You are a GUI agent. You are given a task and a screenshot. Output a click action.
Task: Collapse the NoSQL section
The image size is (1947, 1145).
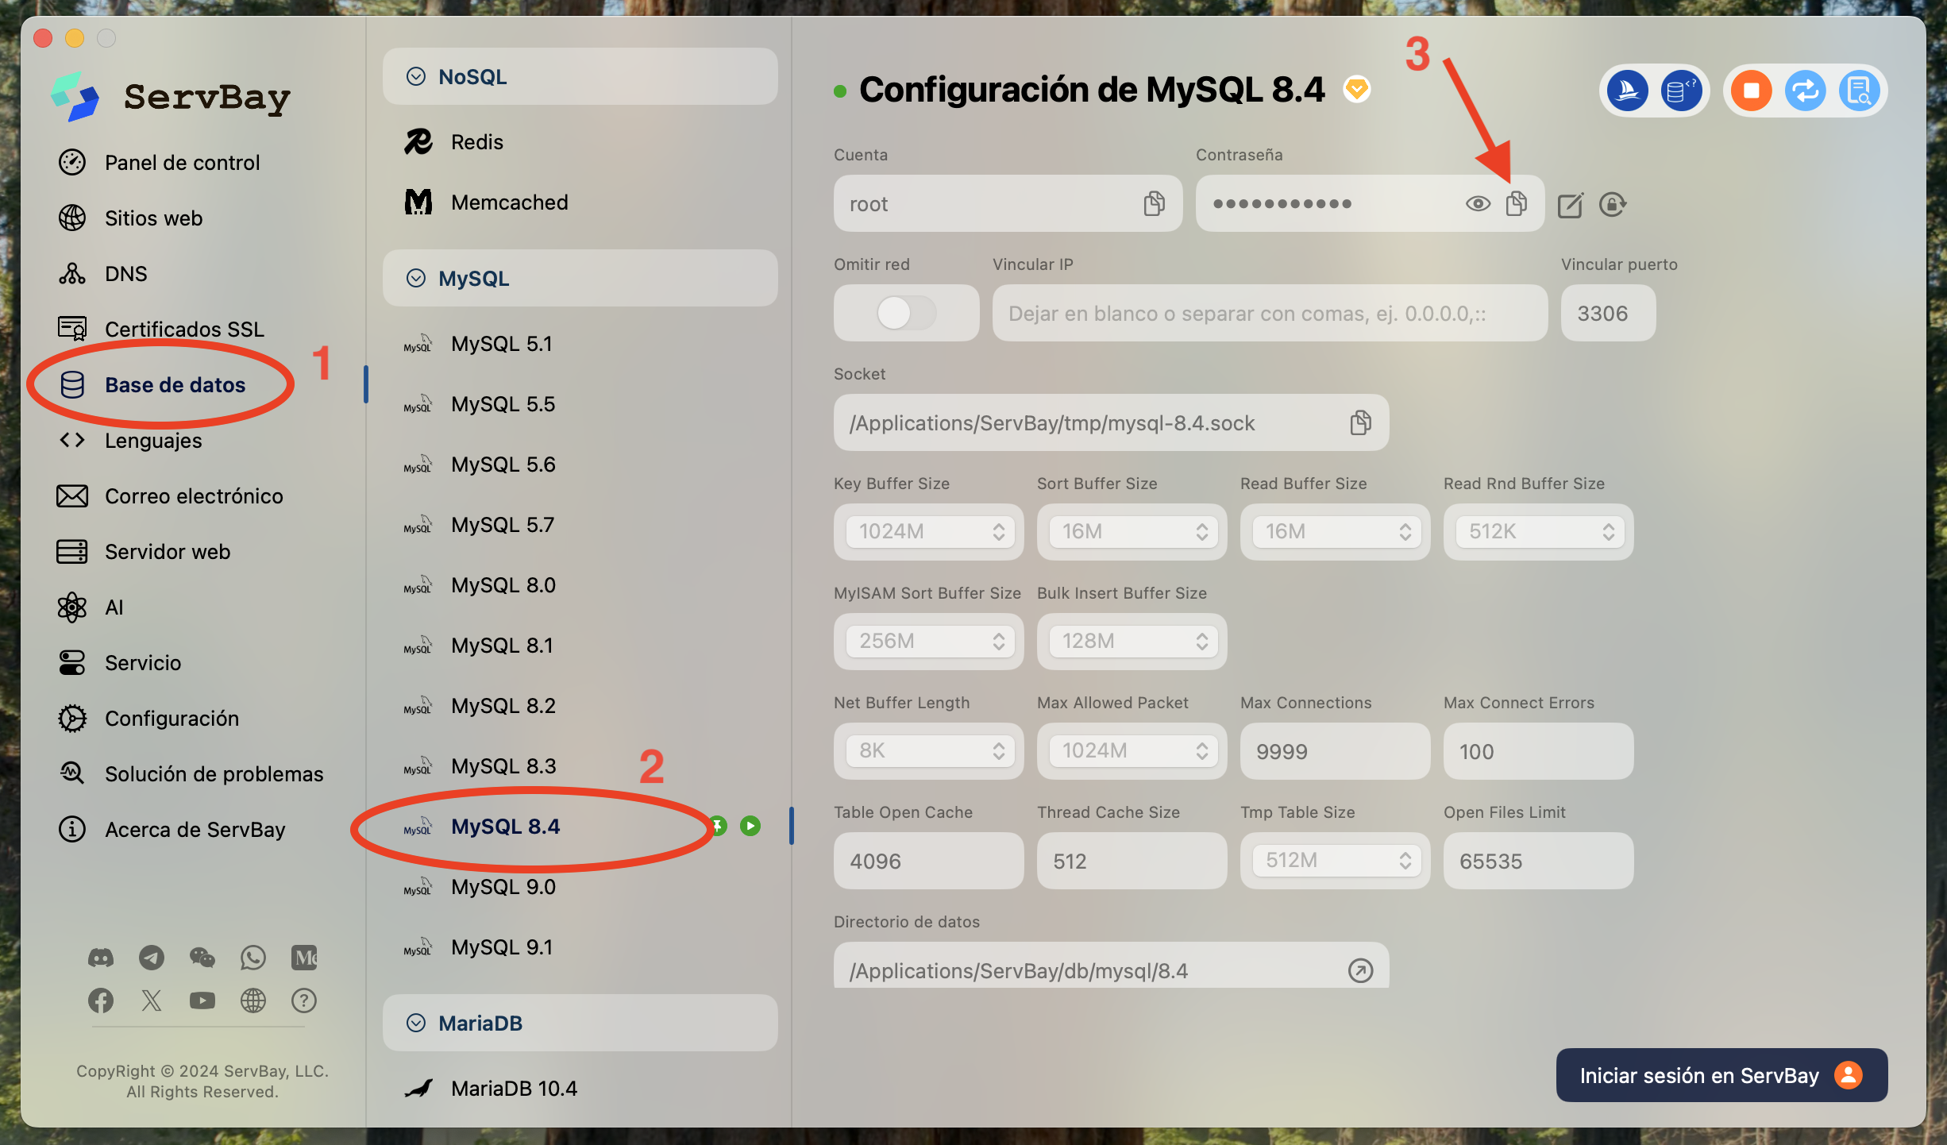(416, 76)
